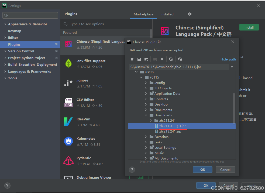Screen dimensions: 265x193
Task: Click the file tree vertical scrollbar
Action: pos(234,109)
